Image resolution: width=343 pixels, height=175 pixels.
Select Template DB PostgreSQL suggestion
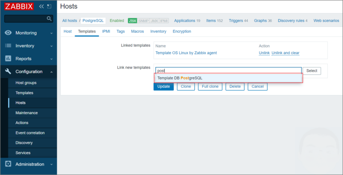pos(228,78)
